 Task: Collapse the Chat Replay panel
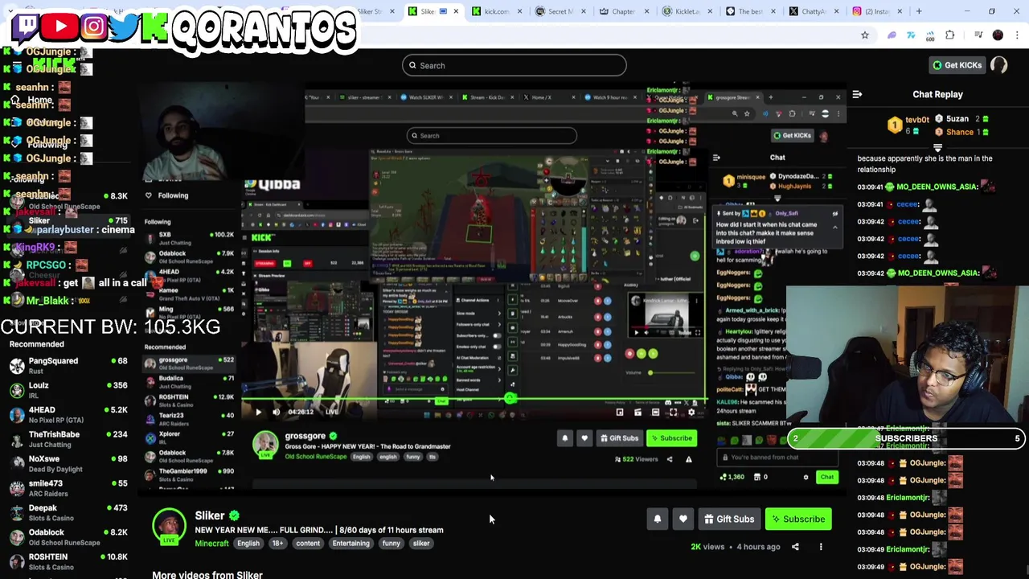coord(857,95)
